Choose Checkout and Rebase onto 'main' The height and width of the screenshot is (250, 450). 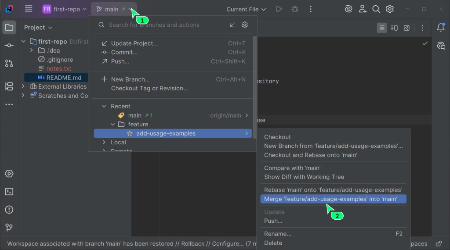coord(333,155)
